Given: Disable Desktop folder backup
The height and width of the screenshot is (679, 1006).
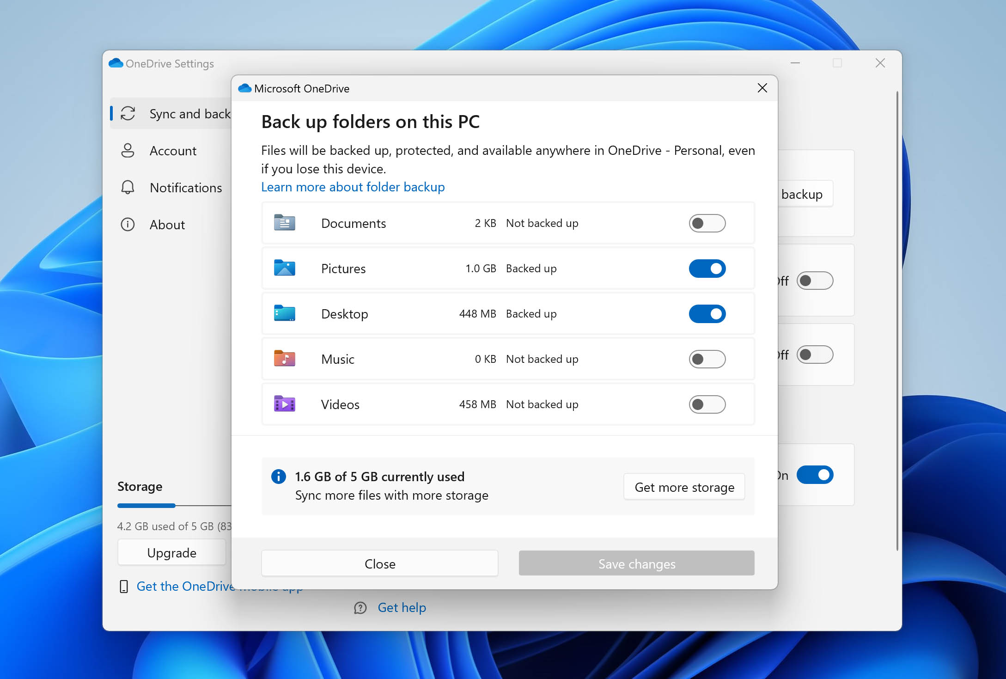Looking at the screenshot, I should [707, 314].
